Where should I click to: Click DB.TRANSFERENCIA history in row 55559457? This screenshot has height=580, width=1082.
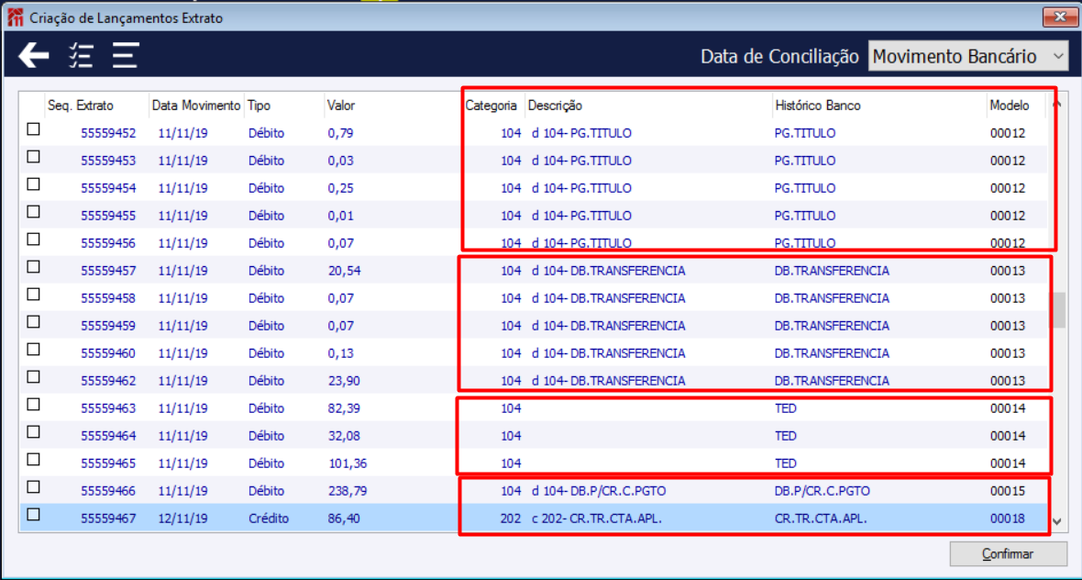pos(832,271)
